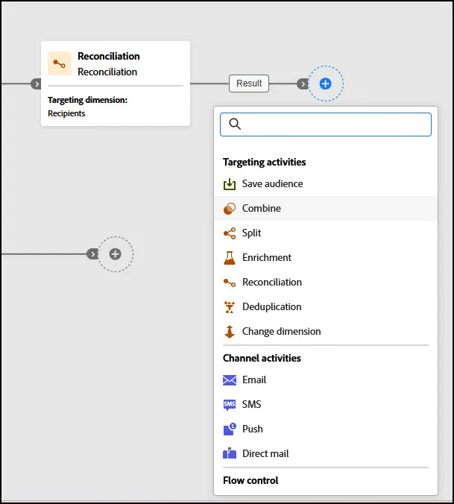Click the Targeting dimension: label
454x504 pixels.
tap(87, 101)
